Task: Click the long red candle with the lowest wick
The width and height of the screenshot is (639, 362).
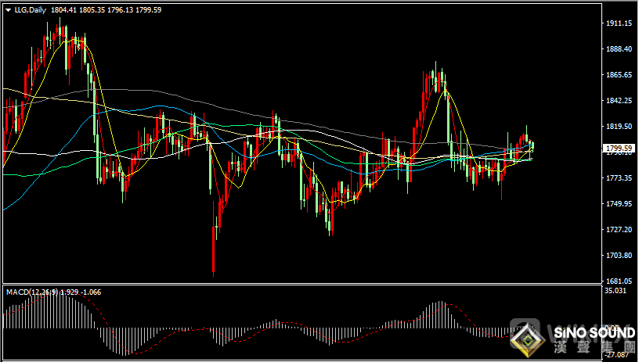Action: [x=214, y=250]
